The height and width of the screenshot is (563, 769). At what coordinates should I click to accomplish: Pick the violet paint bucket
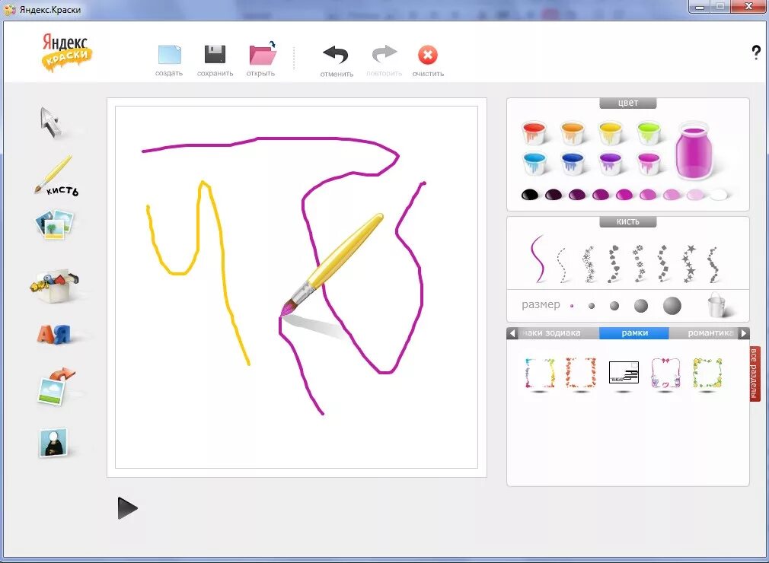pos(610,163)
